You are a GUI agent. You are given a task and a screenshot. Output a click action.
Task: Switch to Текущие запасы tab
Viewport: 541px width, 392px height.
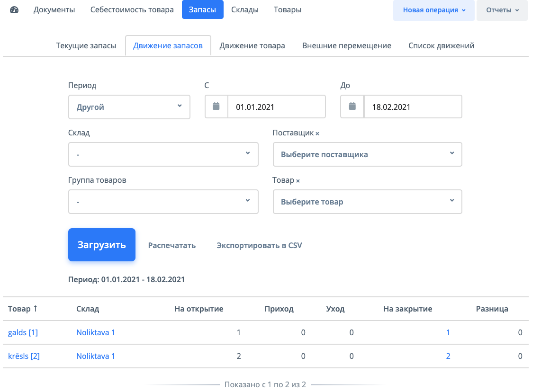coord(86,45)
